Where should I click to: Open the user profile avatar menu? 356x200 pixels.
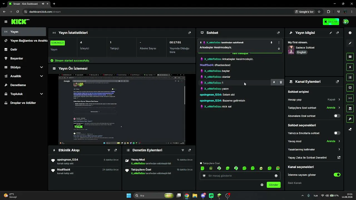point(346,22)
